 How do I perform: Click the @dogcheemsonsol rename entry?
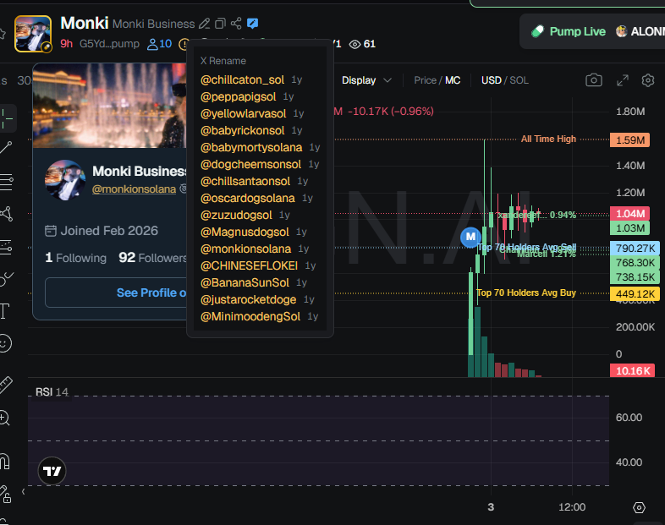coord(250,164)
